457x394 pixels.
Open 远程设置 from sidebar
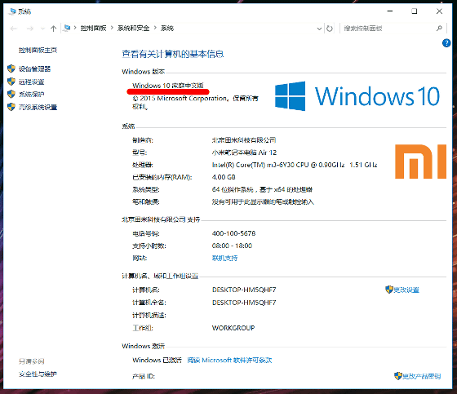[x=32, y=82]
